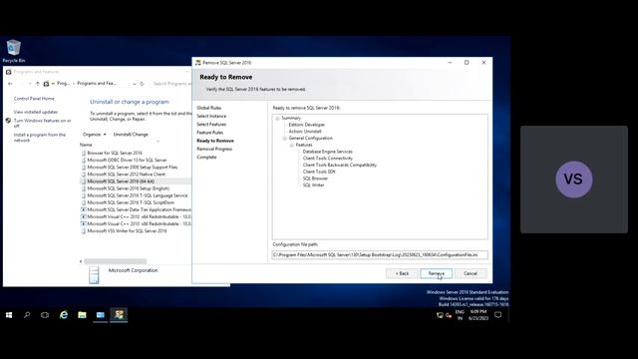The width and height of the screenshot is (638, 359).
Task: Open Install a program from the network
Action: tap(40, 138)
